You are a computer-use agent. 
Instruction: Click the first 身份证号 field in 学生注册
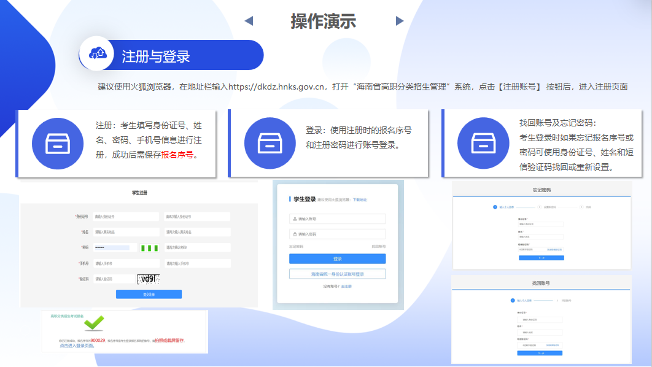[125, 217]
